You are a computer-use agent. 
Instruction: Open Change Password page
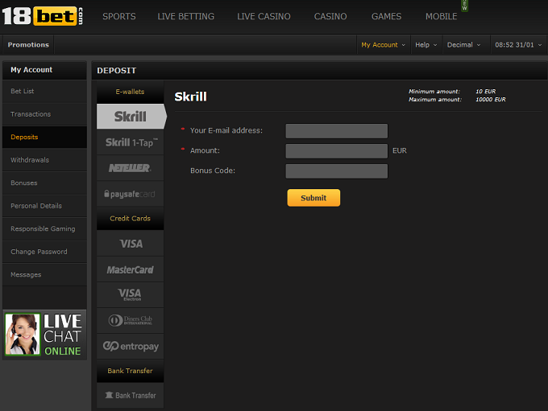click(45, 252)
